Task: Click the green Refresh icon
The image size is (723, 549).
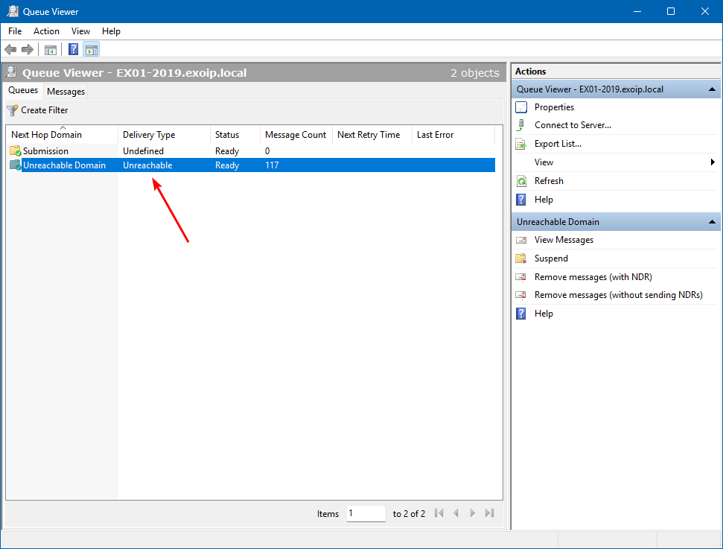Action: pos(521,181)
